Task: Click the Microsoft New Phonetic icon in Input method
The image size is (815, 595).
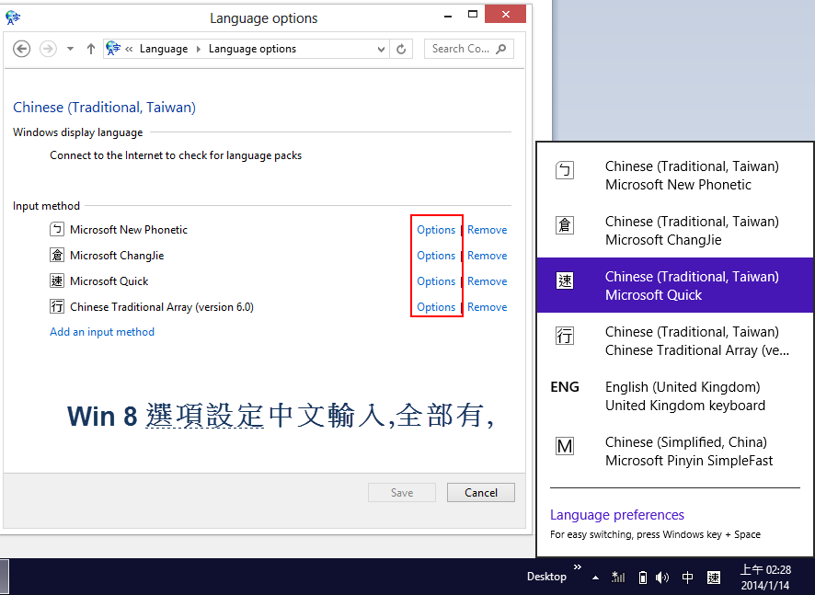Action: click(x=57, y=229)
